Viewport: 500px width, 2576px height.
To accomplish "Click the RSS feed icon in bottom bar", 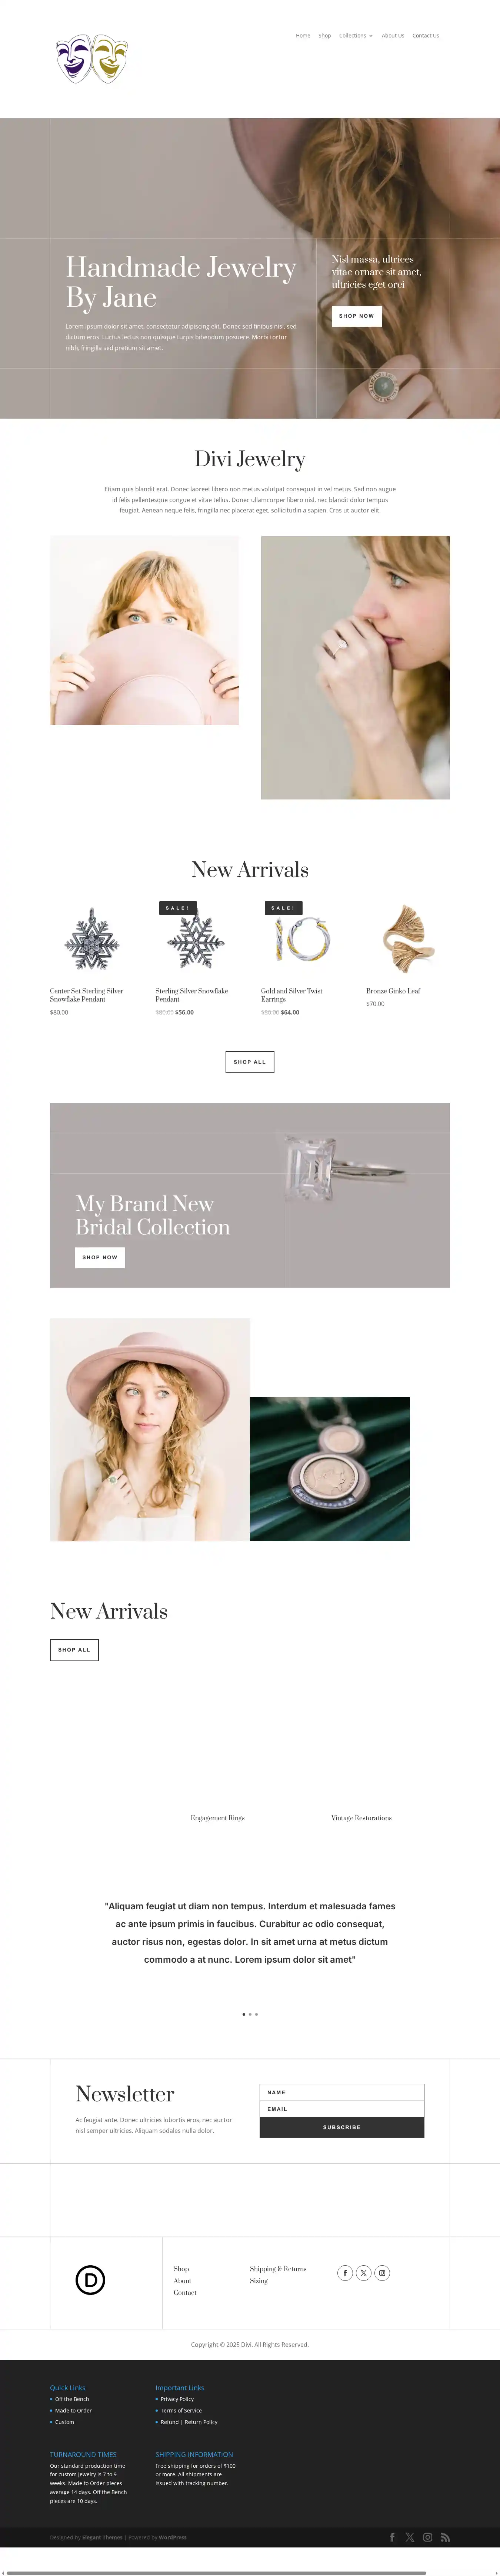I will (445, 2537).
